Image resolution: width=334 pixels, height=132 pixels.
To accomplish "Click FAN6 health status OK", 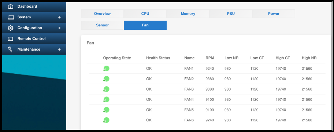I will point(149,120).
